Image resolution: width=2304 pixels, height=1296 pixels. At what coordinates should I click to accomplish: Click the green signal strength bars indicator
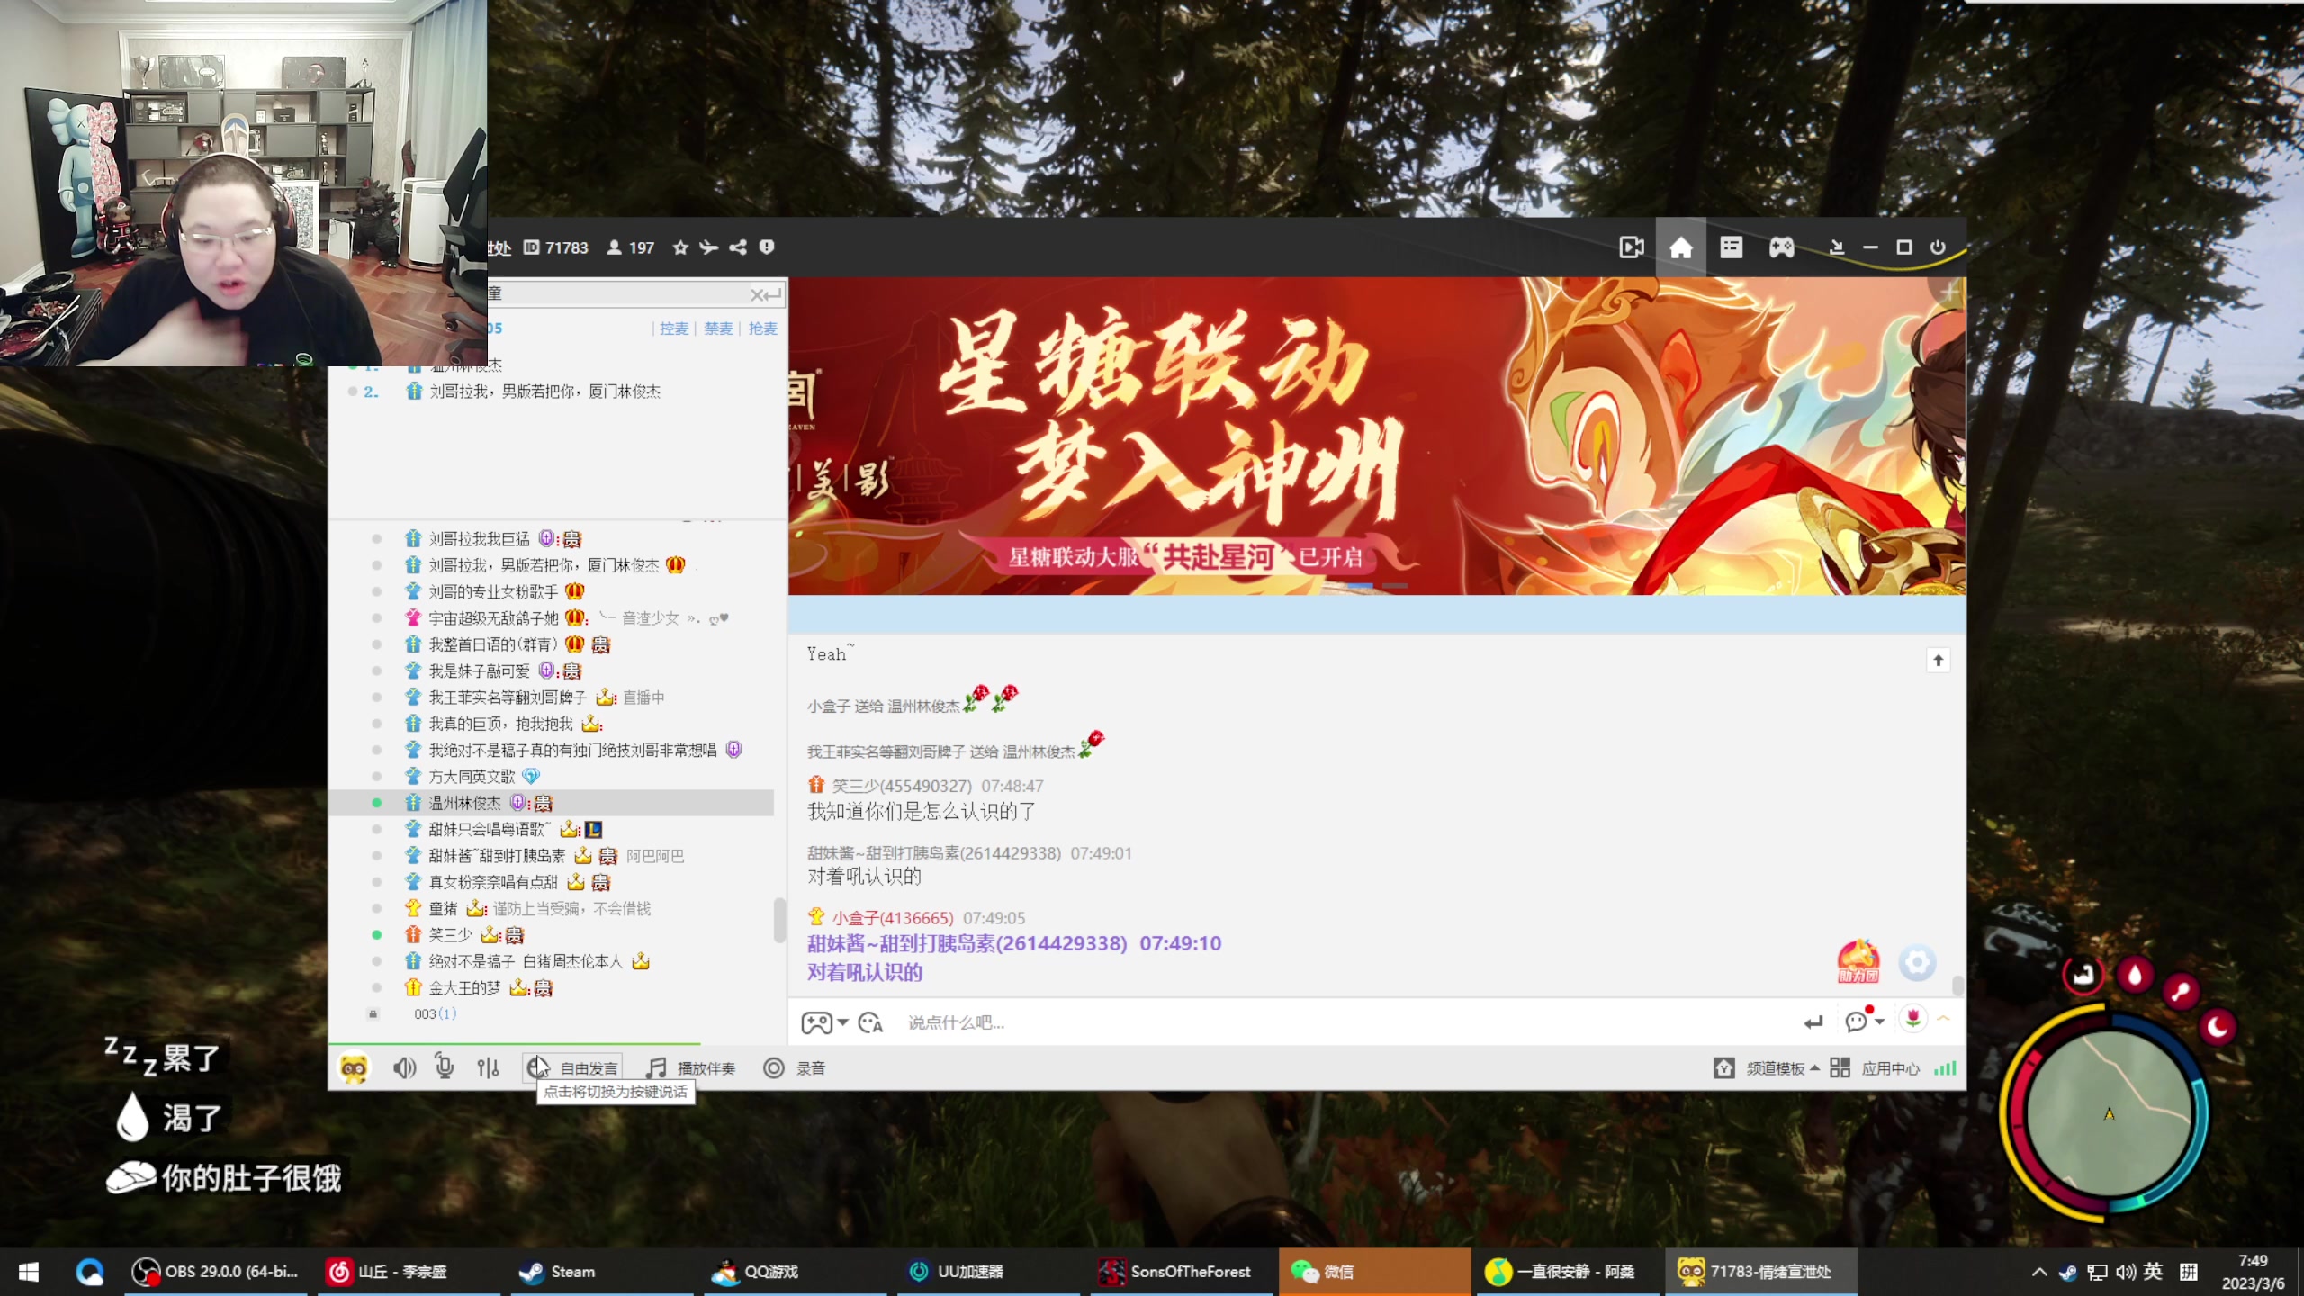click(x=1948, y=1068)
